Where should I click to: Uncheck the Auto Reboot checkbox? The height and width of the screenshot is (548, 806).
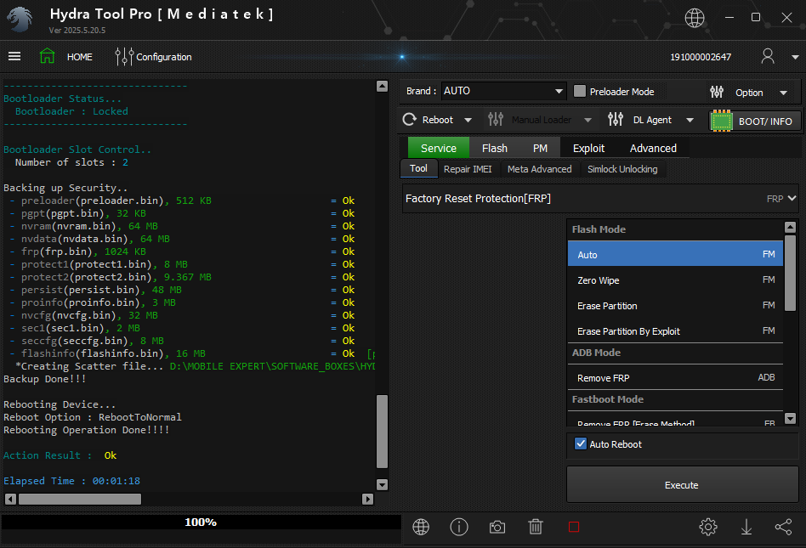tap(581, 443)
